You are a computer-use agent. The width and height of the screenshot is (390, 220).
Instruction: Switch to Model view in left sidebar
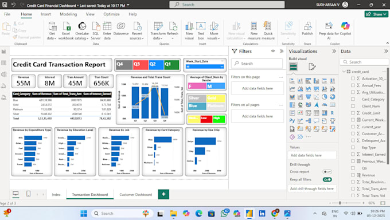pyautogui.click(x=4, y=74)
